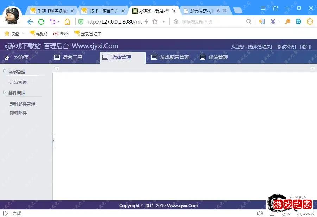Click the security shield beside the URL
Image resolution: width=317 pixels, height=217 pixels.
coord(80,21)
